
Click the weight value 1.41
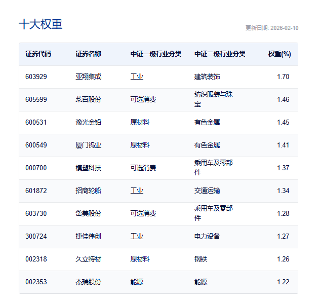283,145
